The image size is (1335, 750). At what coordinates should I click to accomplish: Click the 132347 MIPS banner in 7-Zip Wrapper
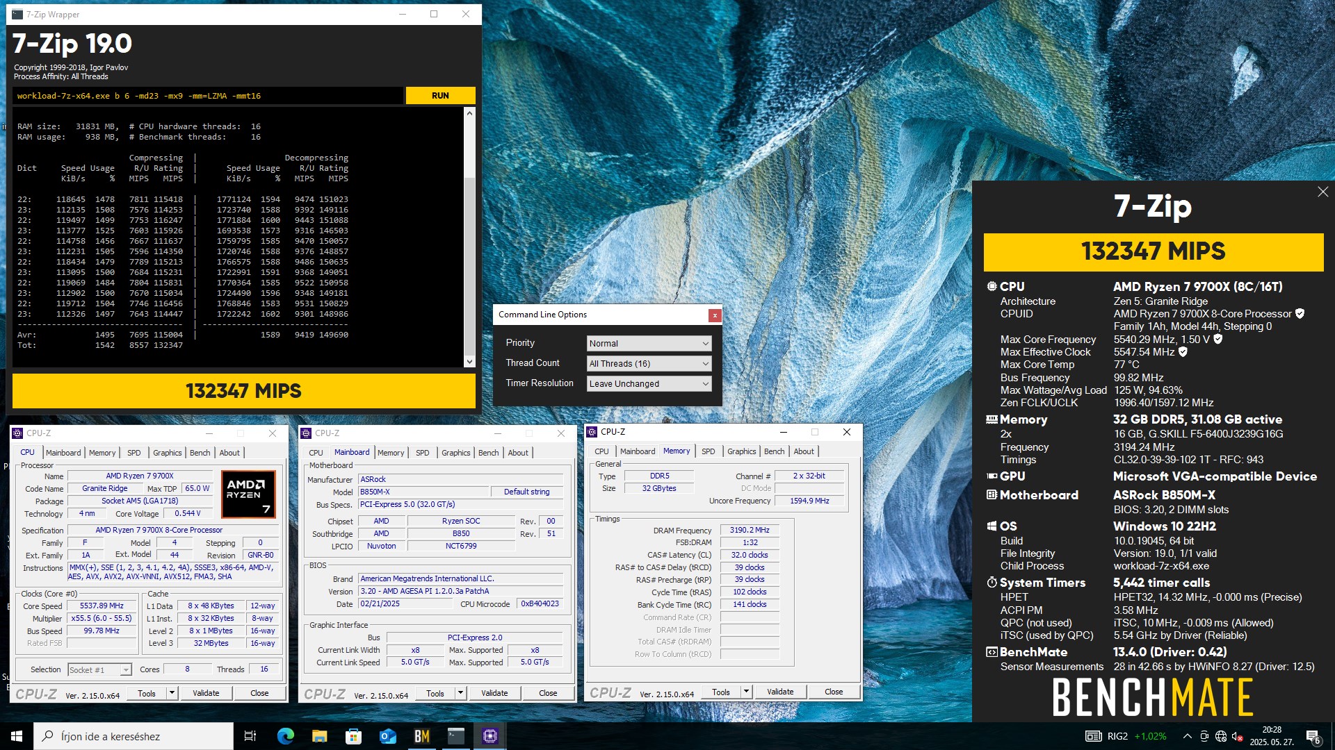coord(243,391)
